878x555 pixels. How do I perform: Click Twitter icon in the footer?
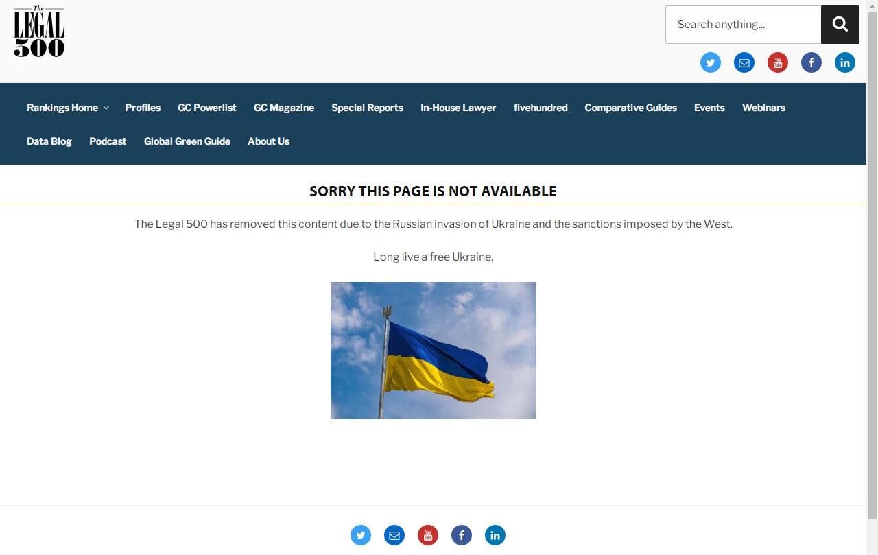361,535
